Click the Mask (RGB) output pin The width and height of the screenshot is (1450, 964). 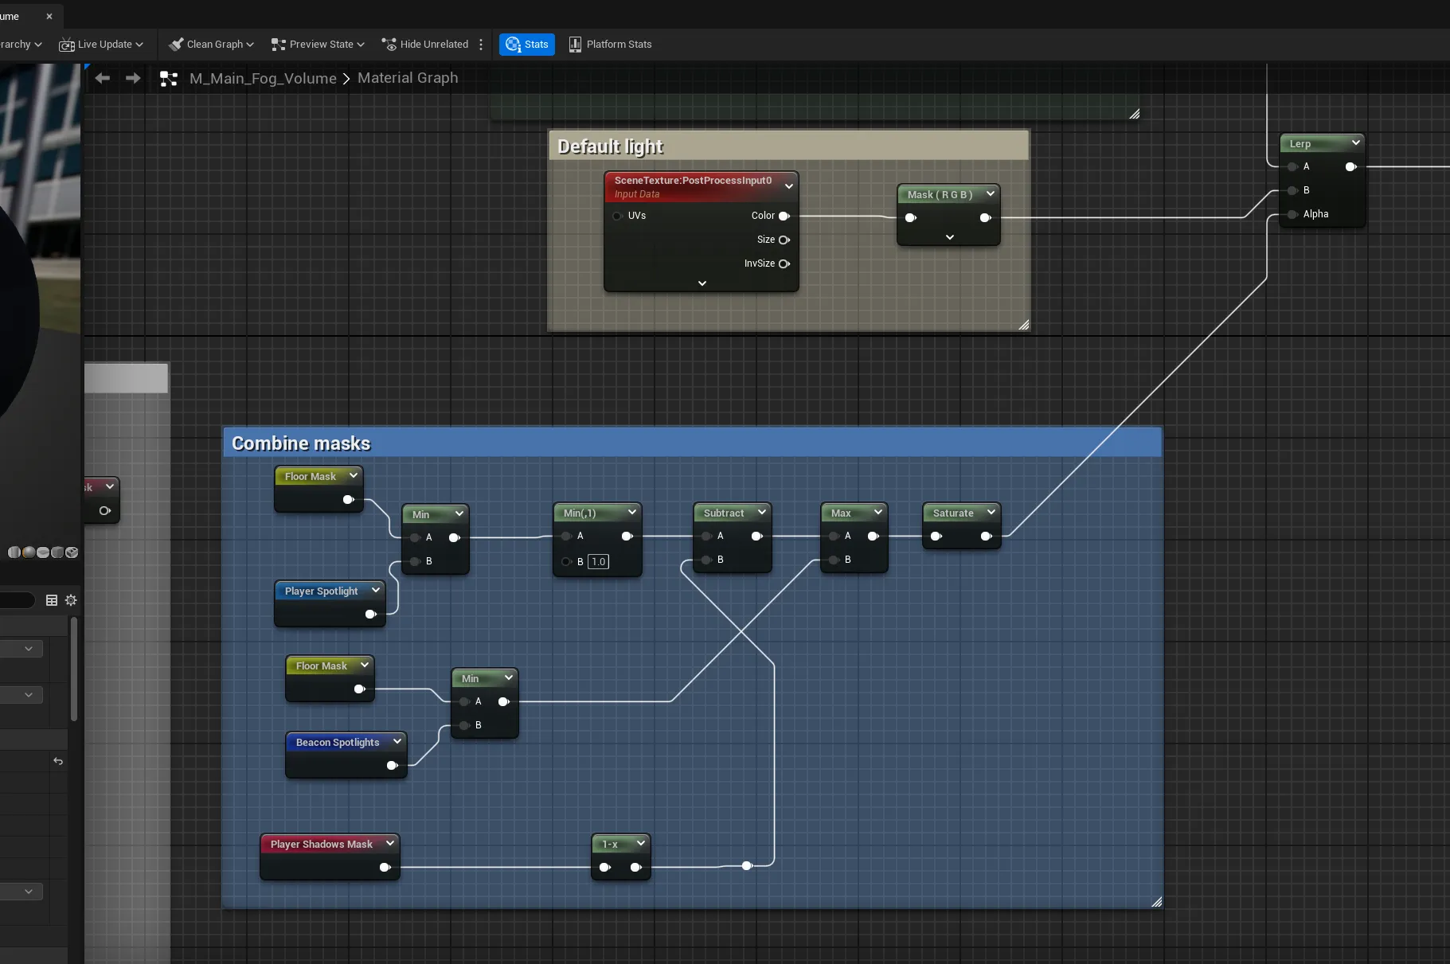point(986,218)
